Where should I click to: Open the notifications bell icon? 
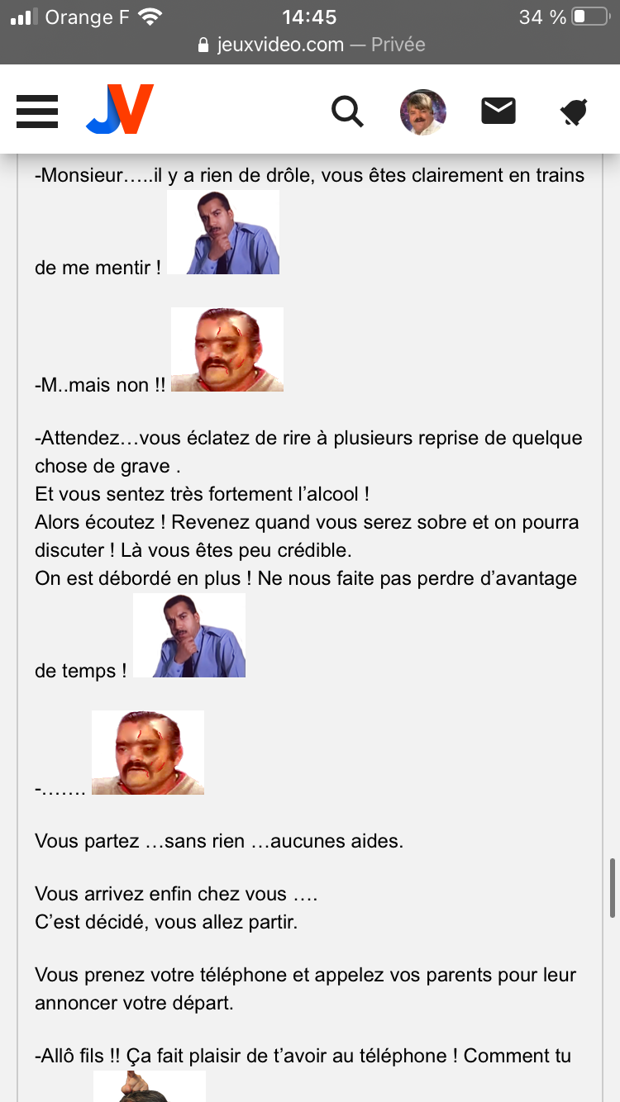tap(574, 112)
